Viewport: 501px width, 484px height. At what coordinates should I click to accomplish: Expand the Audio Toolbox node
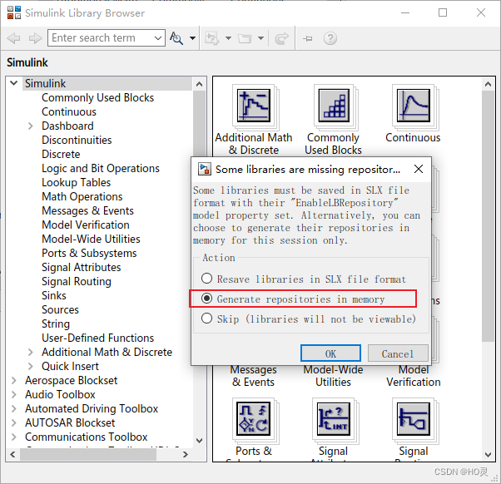click(14, 394)
